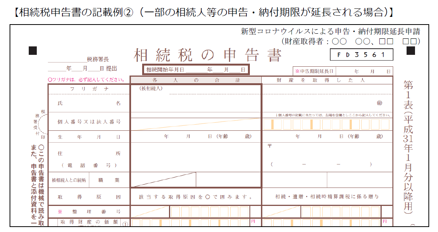Click the '印' seal mark in the name field
The height and width of the screenshot is (232, 438).
379,103
